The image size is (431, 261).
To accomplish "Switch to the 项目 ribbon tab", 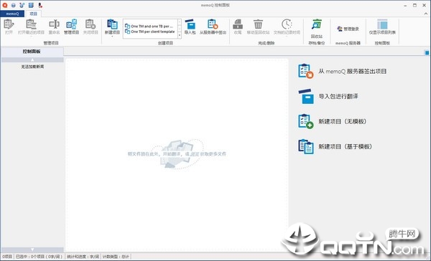I will [33, 14].
